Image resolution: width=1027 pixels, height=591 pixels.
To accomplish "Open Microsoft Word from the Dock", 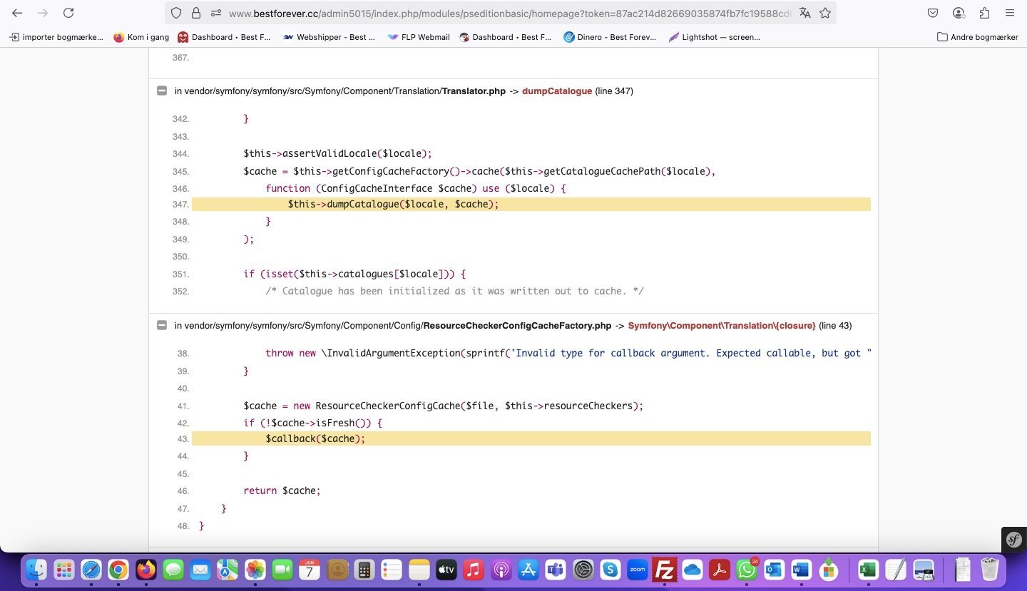I will pyautogui.click(x=801, y=570).
